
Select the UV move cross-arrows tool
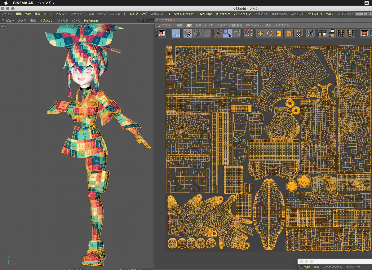click(x=260, y=33)
